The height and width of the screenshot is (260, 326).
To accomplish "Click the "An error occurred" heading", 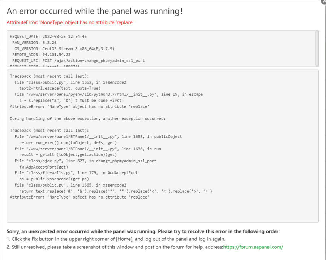I will pyautogui.click(x=95, y=11).
